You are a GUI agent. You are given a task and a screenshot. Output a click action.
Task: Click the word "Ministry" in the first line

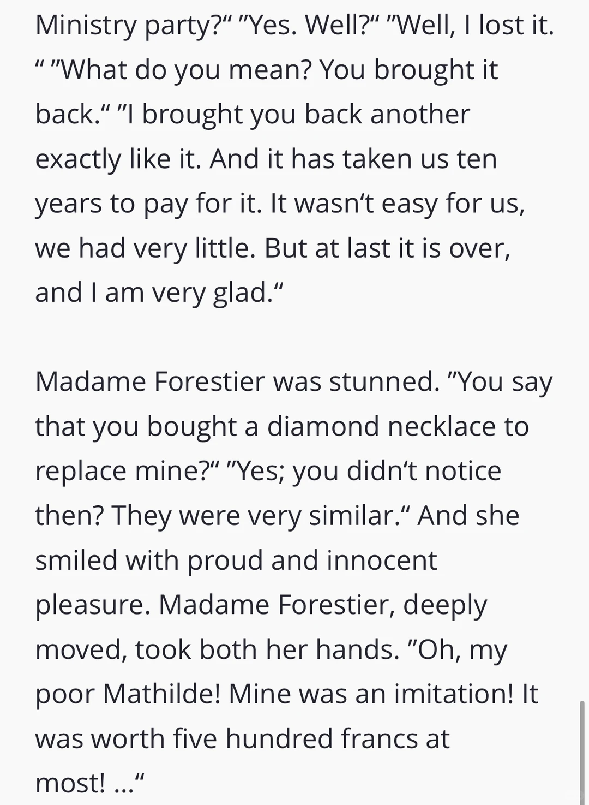click(x=86, y=25)
